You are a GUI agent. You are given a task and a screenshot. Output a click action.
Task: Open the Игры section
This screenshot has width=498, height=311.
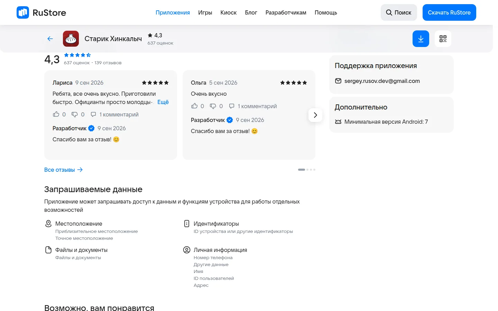click(205, 12)
